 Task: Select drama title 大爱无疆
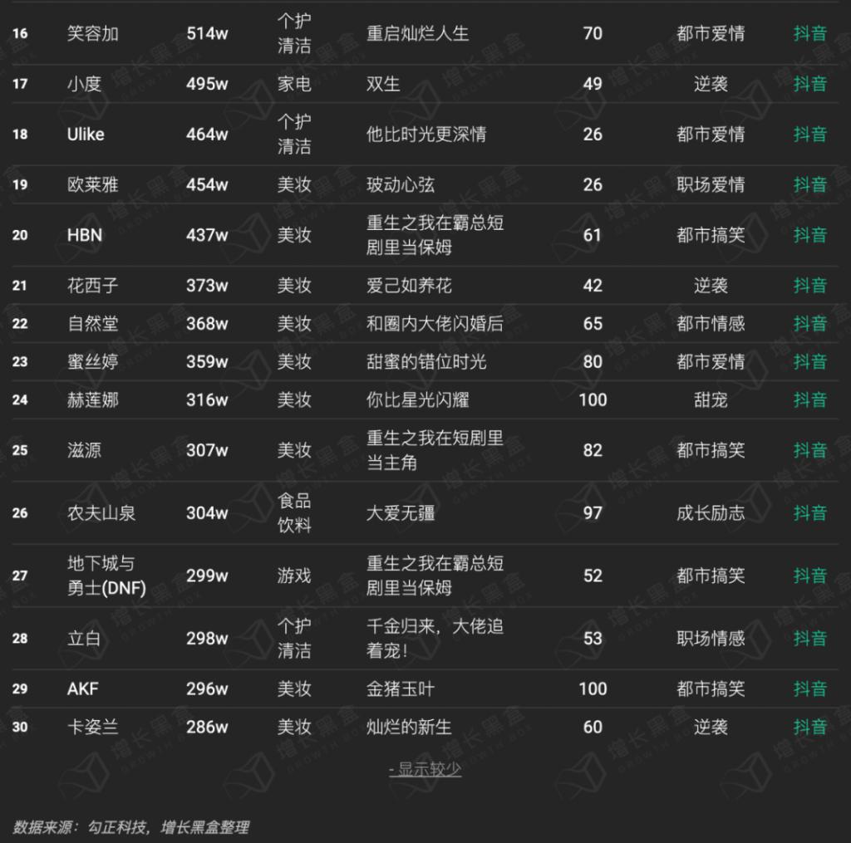coord(401,512)
